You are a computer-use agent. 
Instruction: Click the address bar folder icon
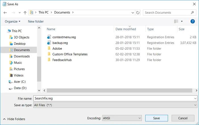32,13
